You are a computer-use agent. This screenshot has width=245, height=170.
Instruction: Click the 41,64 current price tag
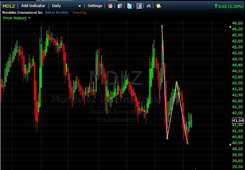(x=238, y=120)
